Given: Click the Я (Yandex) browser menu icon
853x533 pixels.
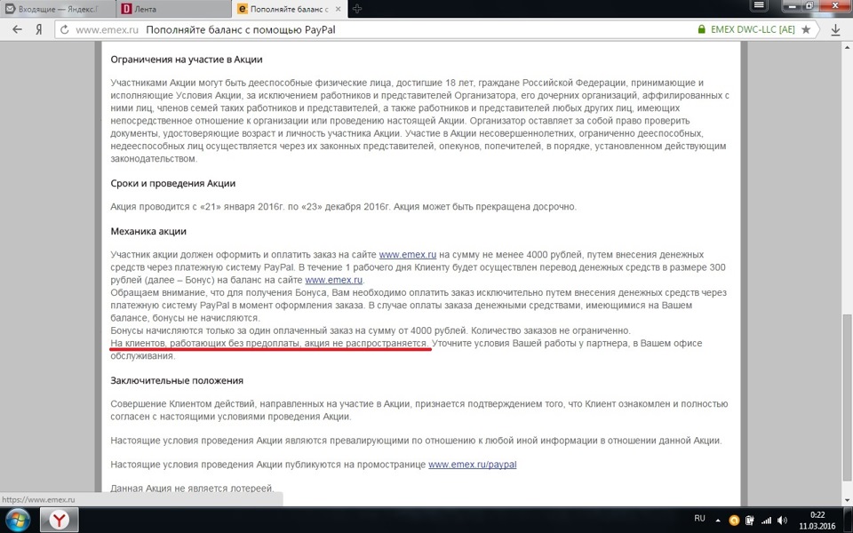Looking at the screenshot, I should (39, 28).
